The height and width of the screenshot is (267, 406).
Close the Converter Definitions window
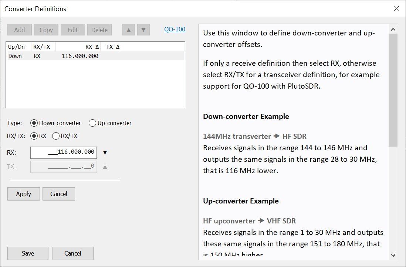pos(396,8)
